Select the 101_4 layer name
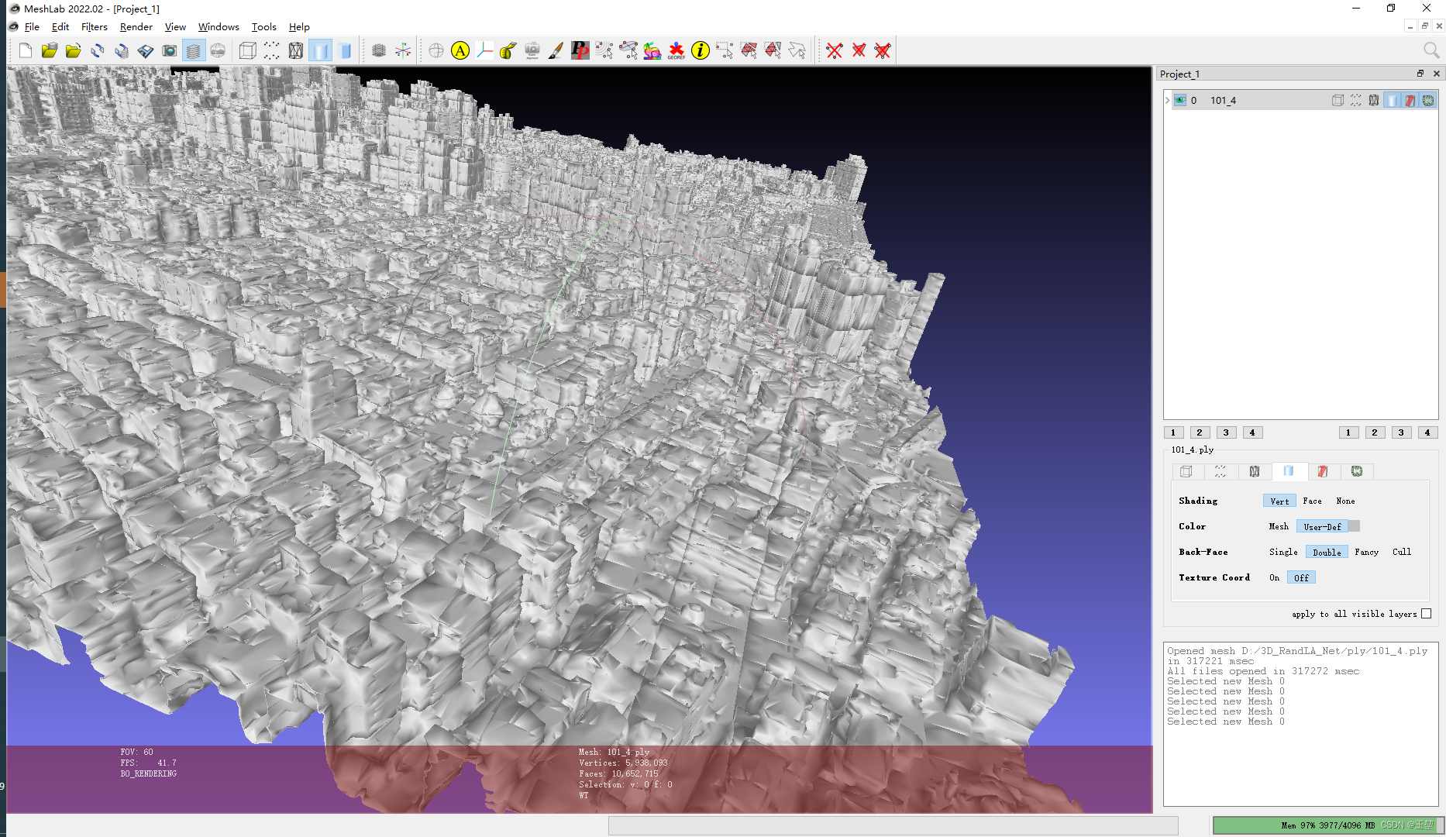Viewport: 1446px width, 837px height. 1223,100
